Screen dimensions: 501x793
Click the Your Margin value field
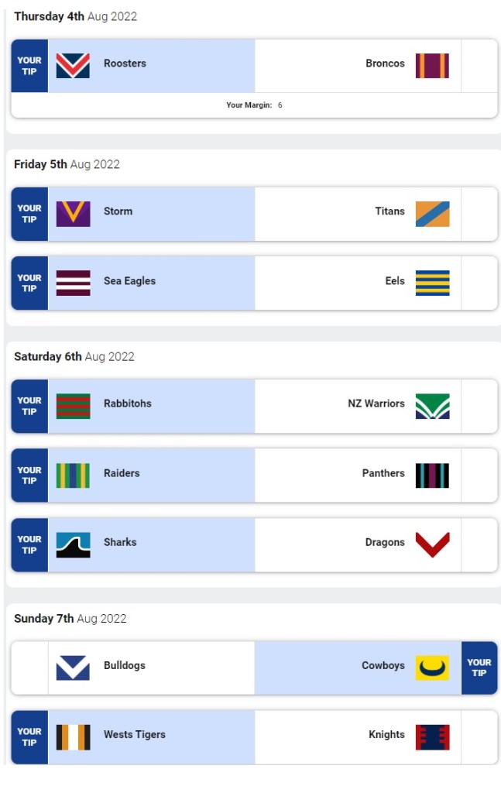(280, 105)
